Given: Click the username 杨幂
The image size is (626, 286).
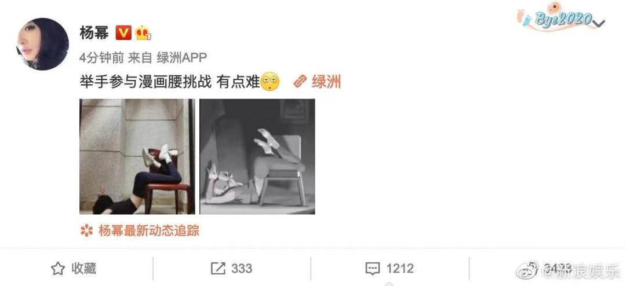Looking at the screenshot, I should pos(94,32).
